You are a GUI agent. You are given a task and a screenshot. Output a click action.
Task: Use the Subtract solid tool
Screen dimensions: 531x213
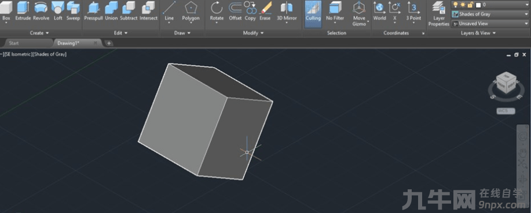[x=129, y=11]
